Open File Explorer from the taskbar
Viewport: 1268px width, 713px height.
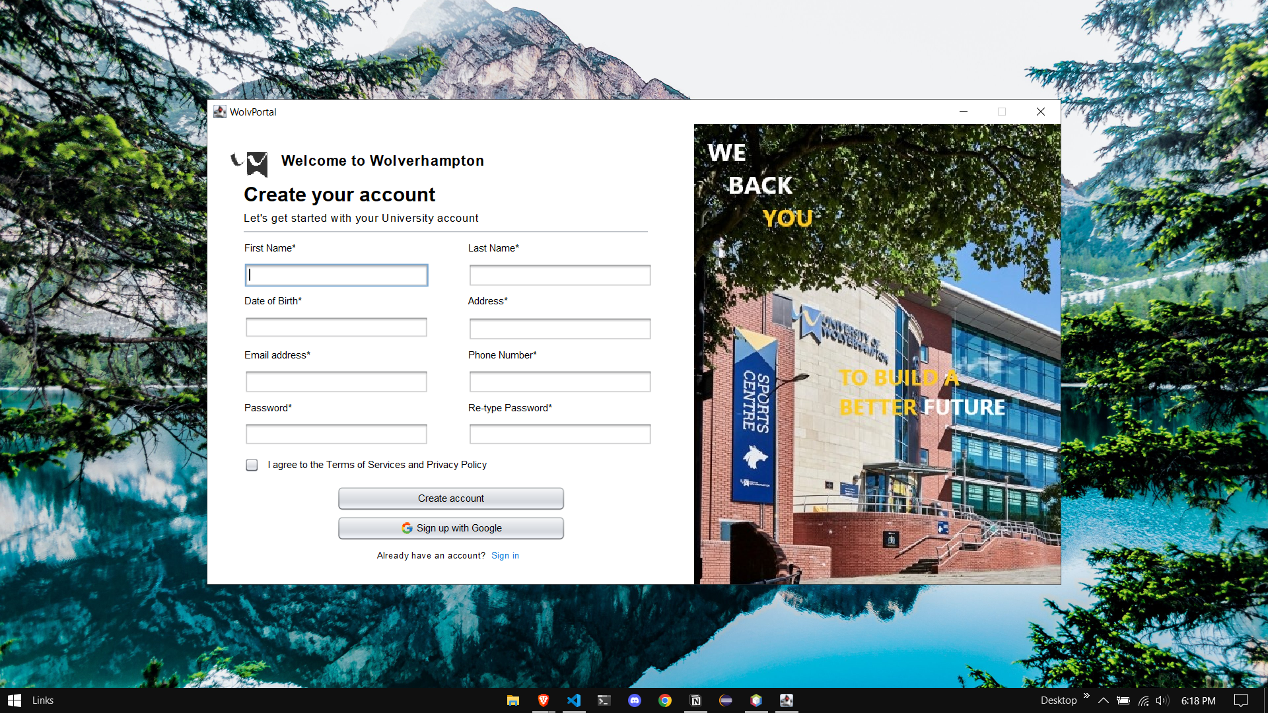coord(512,700)
